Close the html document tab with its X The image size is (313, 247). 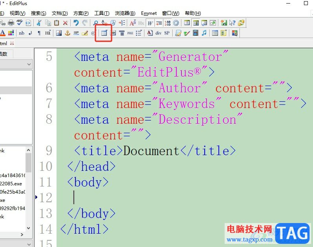tap(12, 43)
